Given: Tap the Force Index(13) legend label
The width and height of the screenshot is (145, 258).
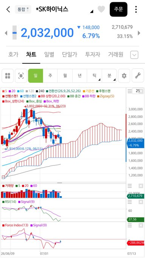Looking at the screenshot, I should click(15, 225).
